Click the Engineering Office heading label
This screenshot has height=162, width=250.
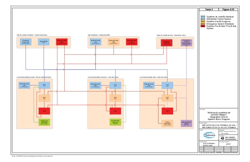[99, 35]
